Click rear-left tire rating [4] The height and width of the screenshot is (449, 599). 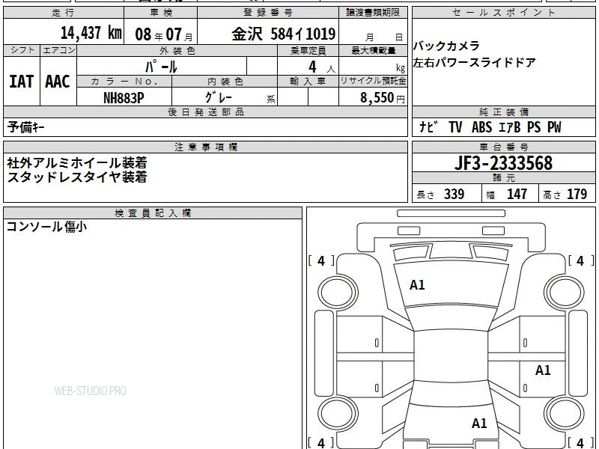point(321,443)
